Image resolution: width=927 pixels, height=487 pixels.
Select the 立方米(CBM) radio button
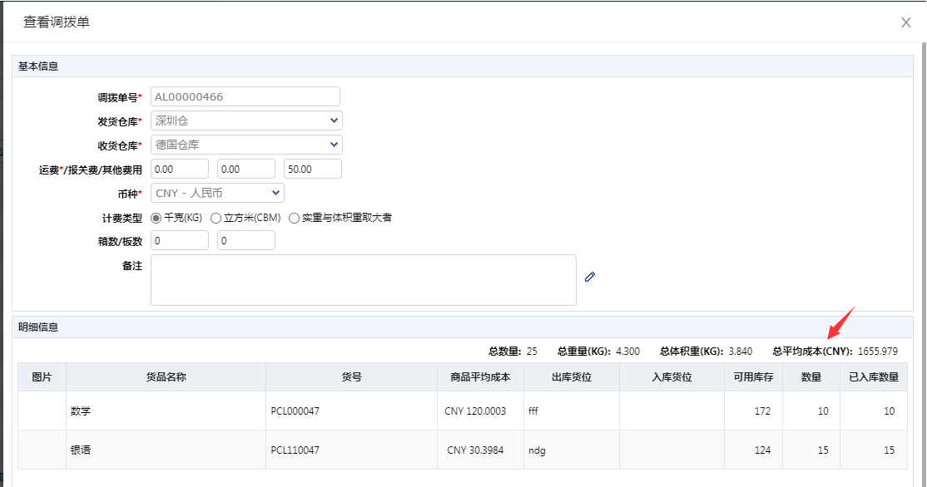click(x=216, y=218)
